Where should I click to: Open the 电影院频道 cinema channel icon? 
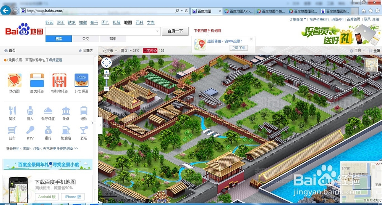(59, 80)
